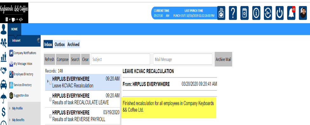Click the Company Notifications megaphone icon
This screenshot has width=310, height=125.
(11, 53)
